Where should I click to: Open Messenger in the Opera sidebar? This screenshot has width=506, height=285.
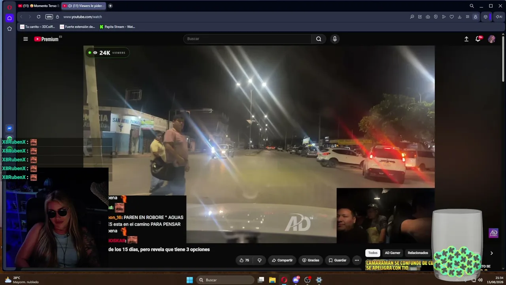coord(9,128)
